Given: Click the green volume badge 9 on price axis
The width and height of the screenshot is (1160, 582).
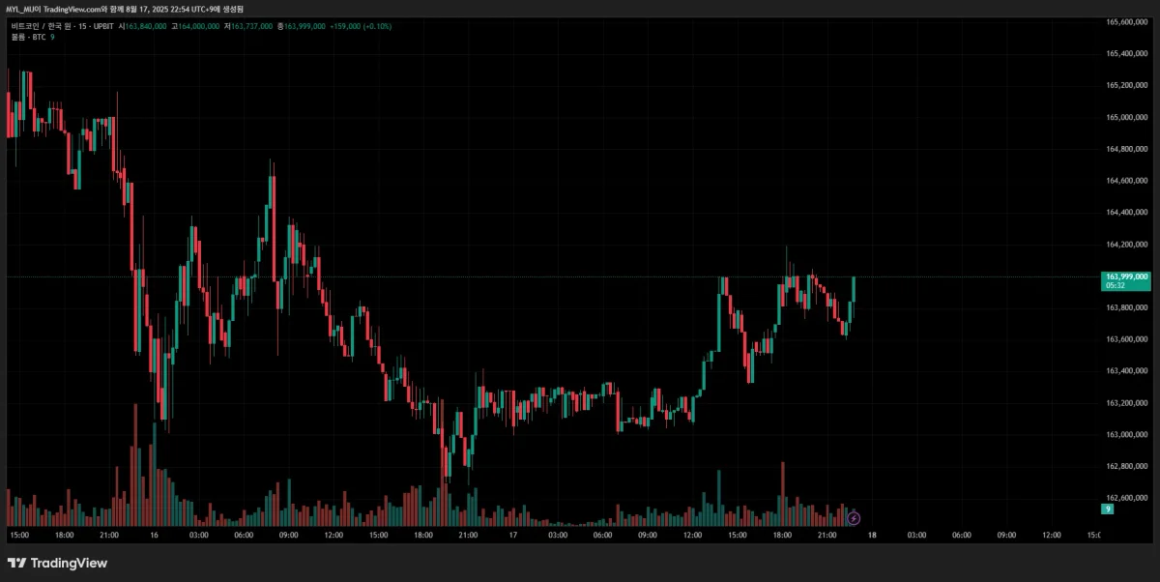Looking at the screenshot, I should click(x=1107, y=509).
